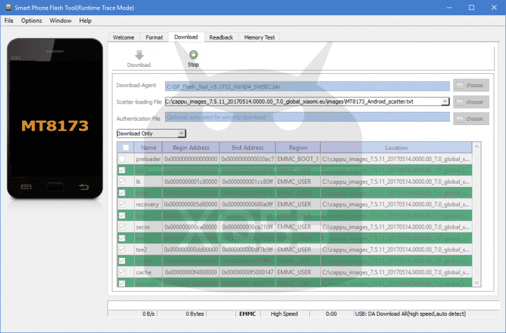The height and width of the screenshot is (333, 506).
Task: Click the Download arrow icon
Action: click(139, 56)
